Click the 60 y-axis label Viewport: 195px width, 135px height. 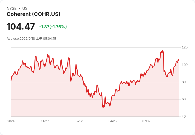click(184, 99)
